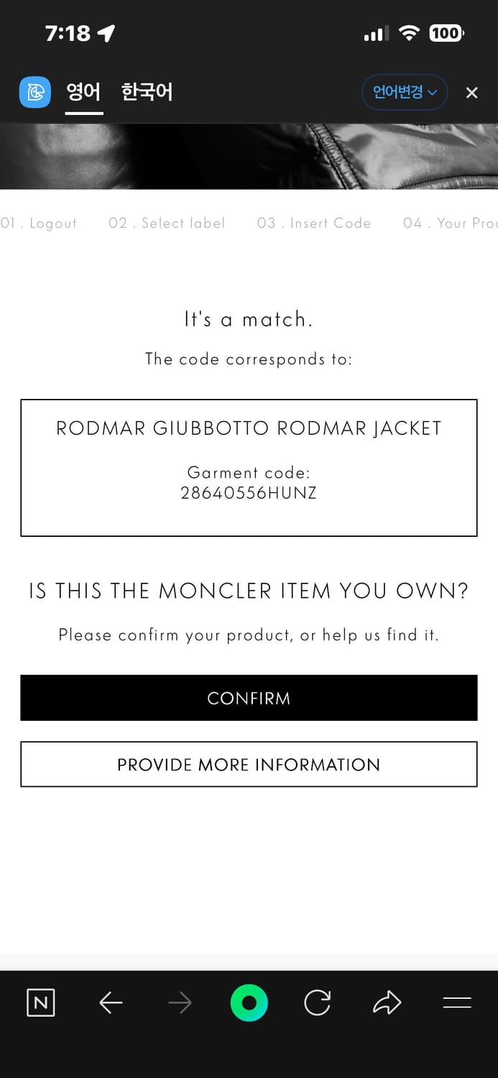The image size is (498, 1078).
Task: Open the browser hamburger menu icon
Action: 457,1003
